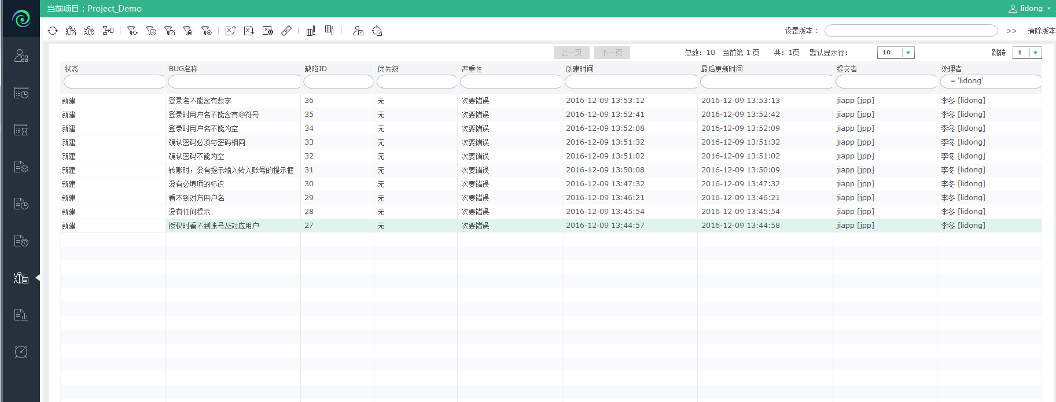The width and height of the screenshot is (1056, 402).
Task: Open the second sidebar icon, list with clock
Action: pyautogui.click(x=21, y=93)
